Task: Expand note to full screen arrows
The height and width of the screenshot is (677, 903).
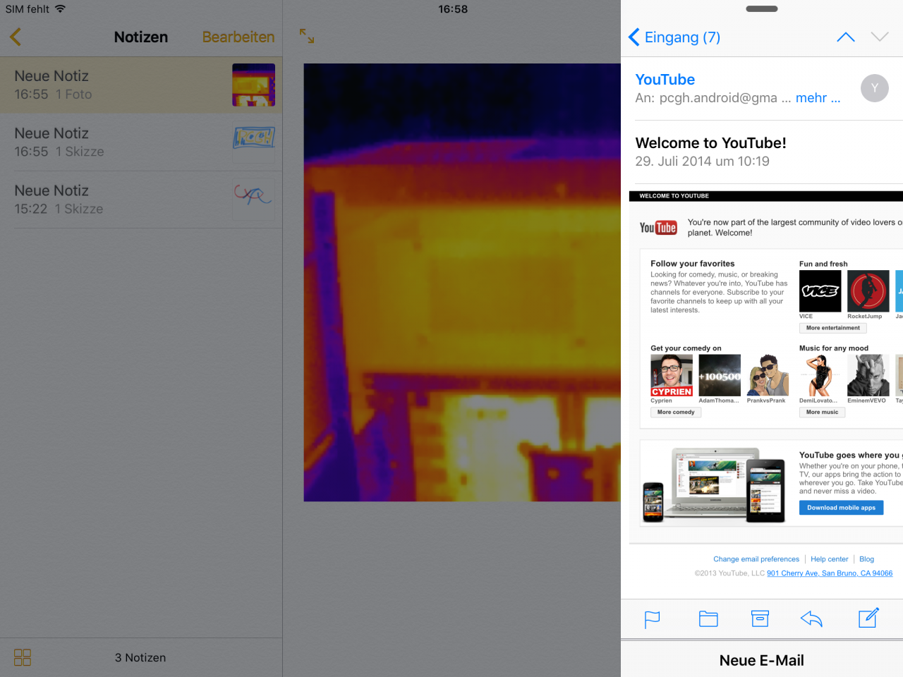Action: (x=307, y=36)
